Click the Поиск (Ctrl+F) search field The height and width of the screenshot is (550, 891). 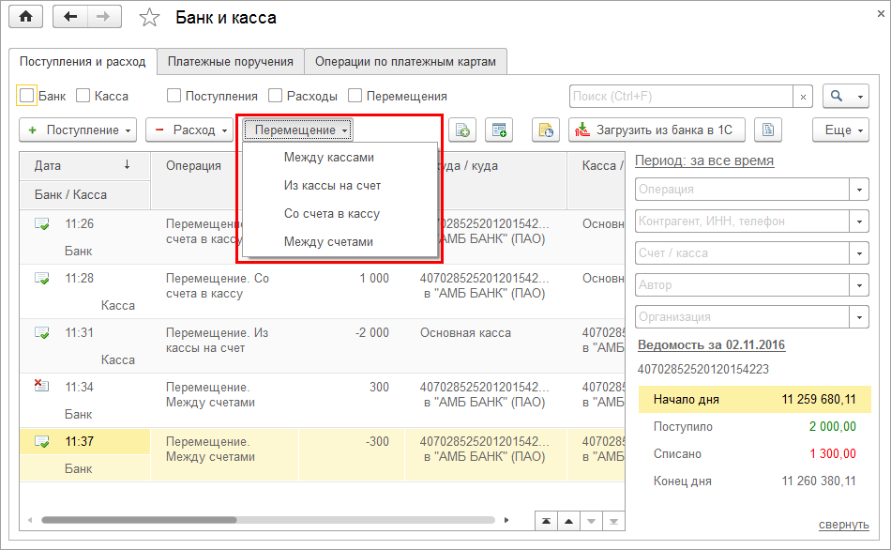click(681, 97)
